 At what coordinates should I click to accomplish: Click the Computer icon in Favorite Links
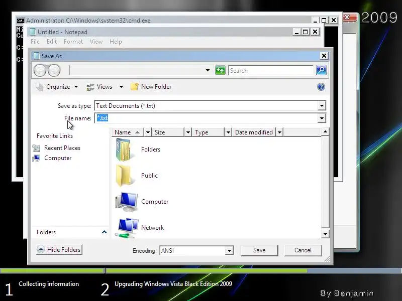point(36,158)
